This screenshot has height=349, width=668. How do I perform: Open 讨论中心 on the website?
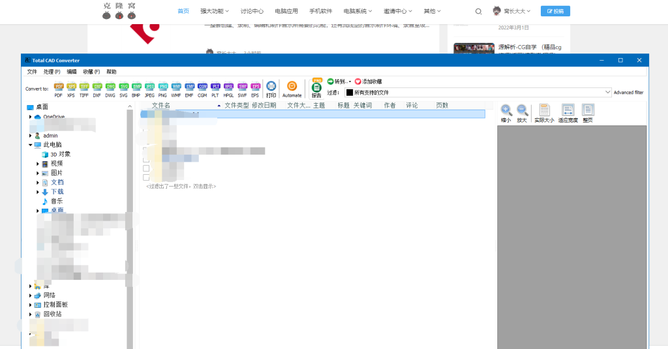(252, 11)
